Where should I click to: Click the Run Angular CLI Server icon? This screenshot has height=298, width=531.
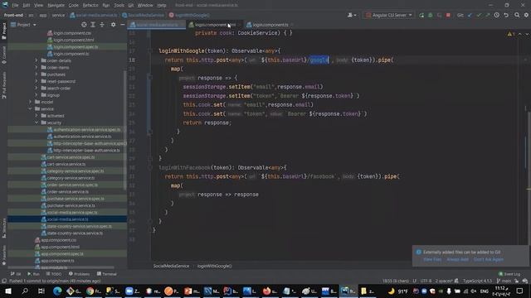click(421, 15)
